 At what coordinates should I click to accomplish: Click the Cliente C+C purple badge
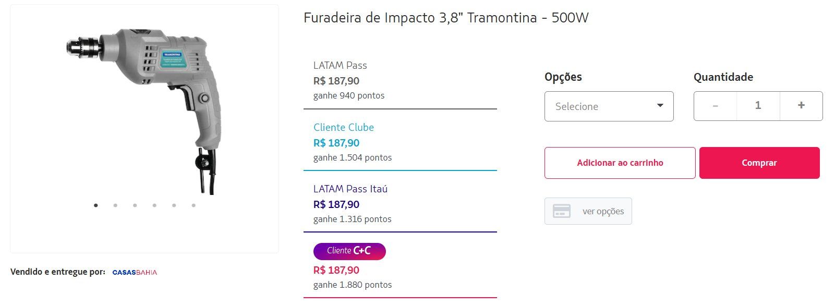(349, 251)
